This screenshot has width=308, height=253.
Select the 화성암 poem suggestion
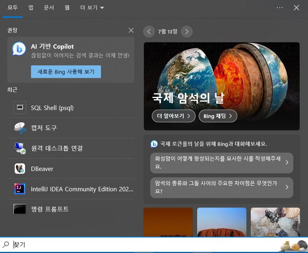coord(222,163)
